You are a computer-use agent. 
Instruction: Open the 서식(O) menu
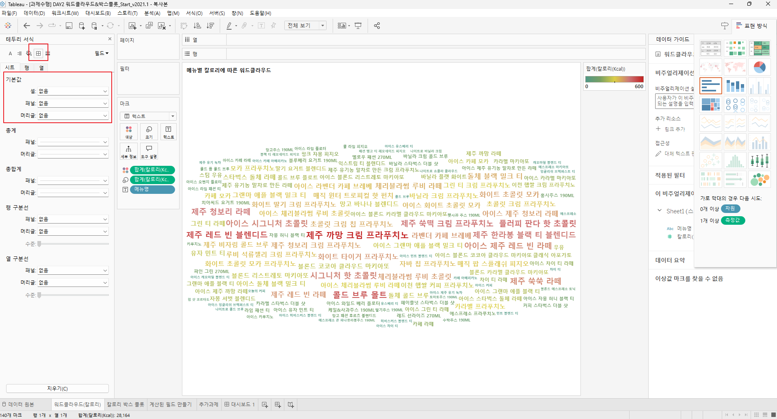194,13
